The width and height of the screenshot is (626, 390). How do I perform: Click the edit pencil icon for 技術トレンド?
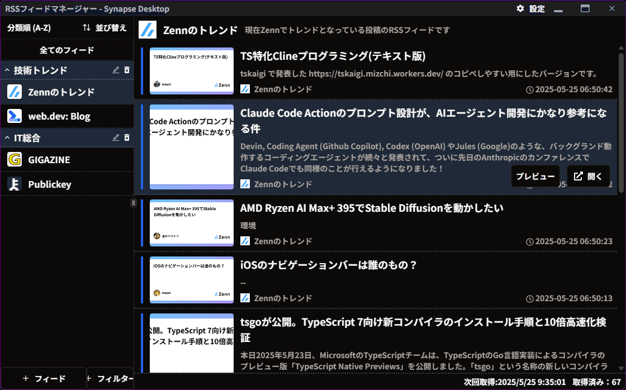pos(116,70)
